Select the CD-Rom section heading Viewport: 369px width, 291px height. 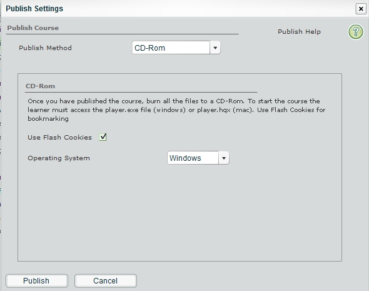pos(40,86)
